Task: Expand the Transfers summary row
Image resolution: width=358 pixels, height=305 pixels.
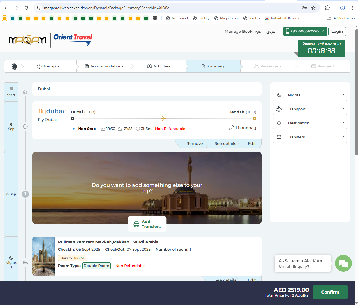Action: coord(310,137)
